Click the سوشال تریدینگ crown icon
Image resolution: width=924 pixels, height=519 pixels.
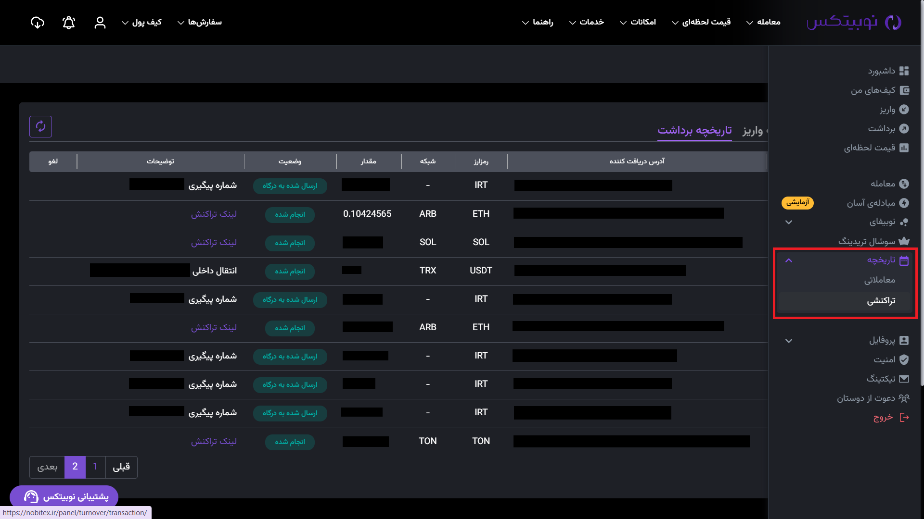click(x=904, y=241)
